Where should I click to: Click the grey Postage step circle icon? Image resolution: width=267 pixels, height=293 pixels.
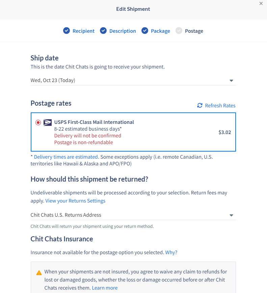(x=179, y=30)
